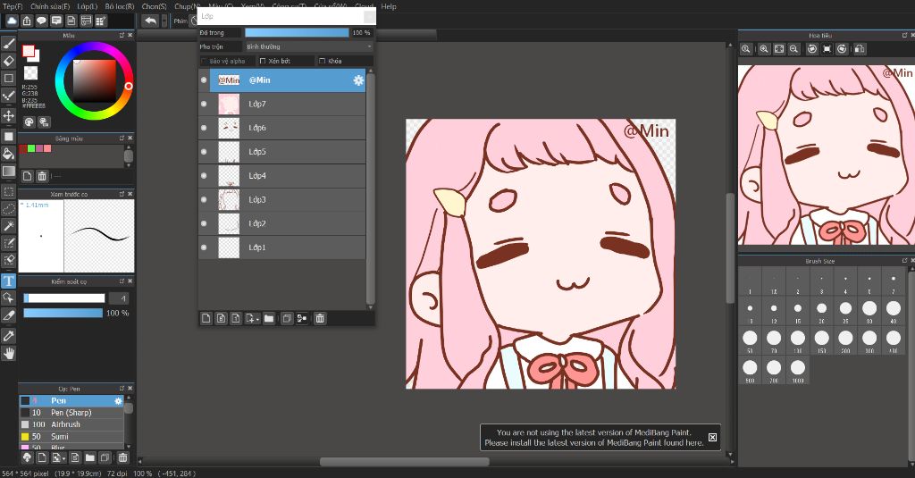Rotate navigator view left

point(811,49)
